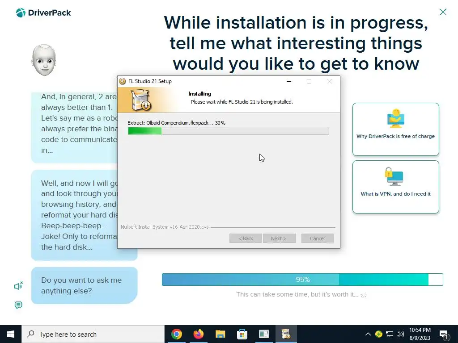This screenshot has width=458, height=343.
Task: Open the volume tray icon
Action: pos(400,334)
